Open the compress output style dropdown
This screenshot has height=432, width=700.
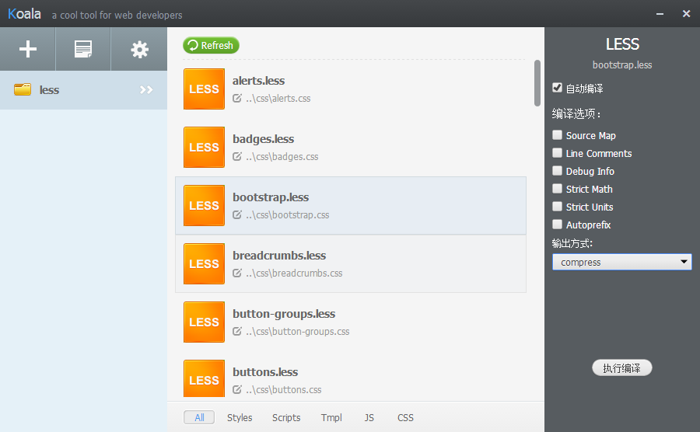point(622,262)
